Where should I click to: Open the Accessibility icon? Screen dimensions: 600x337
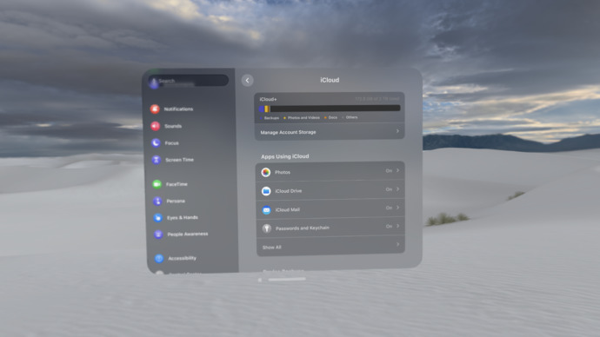pyautogui.click(x=159, y=258)
